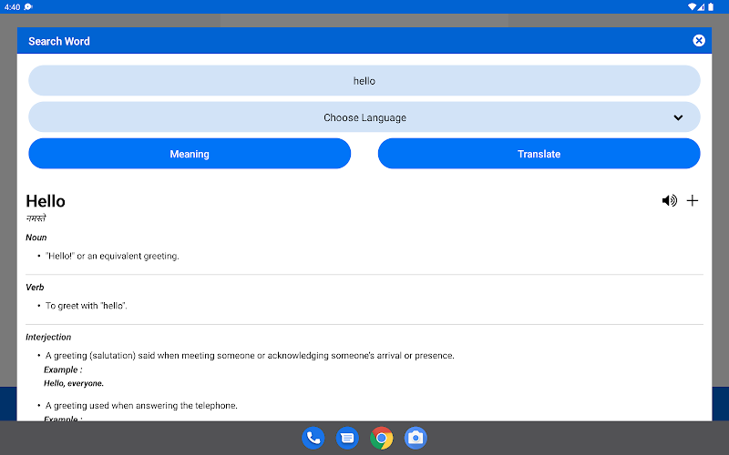
Task: Open the Messages app from the dock
Action: click(x=347, y=438)
